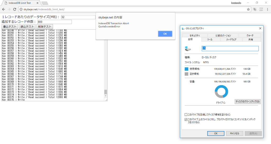
Task: Click the drive icon in the properties dialog
Action: point(188,49)
